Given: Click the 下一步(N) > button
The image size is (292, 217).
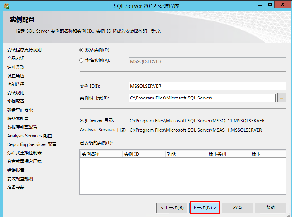Looking at the screenshot, I should click(205, 207).
